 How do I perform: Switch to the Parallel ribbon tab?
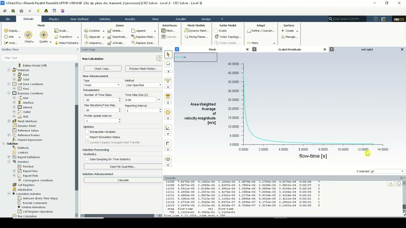pyautogui.click(x=180, y=19)
